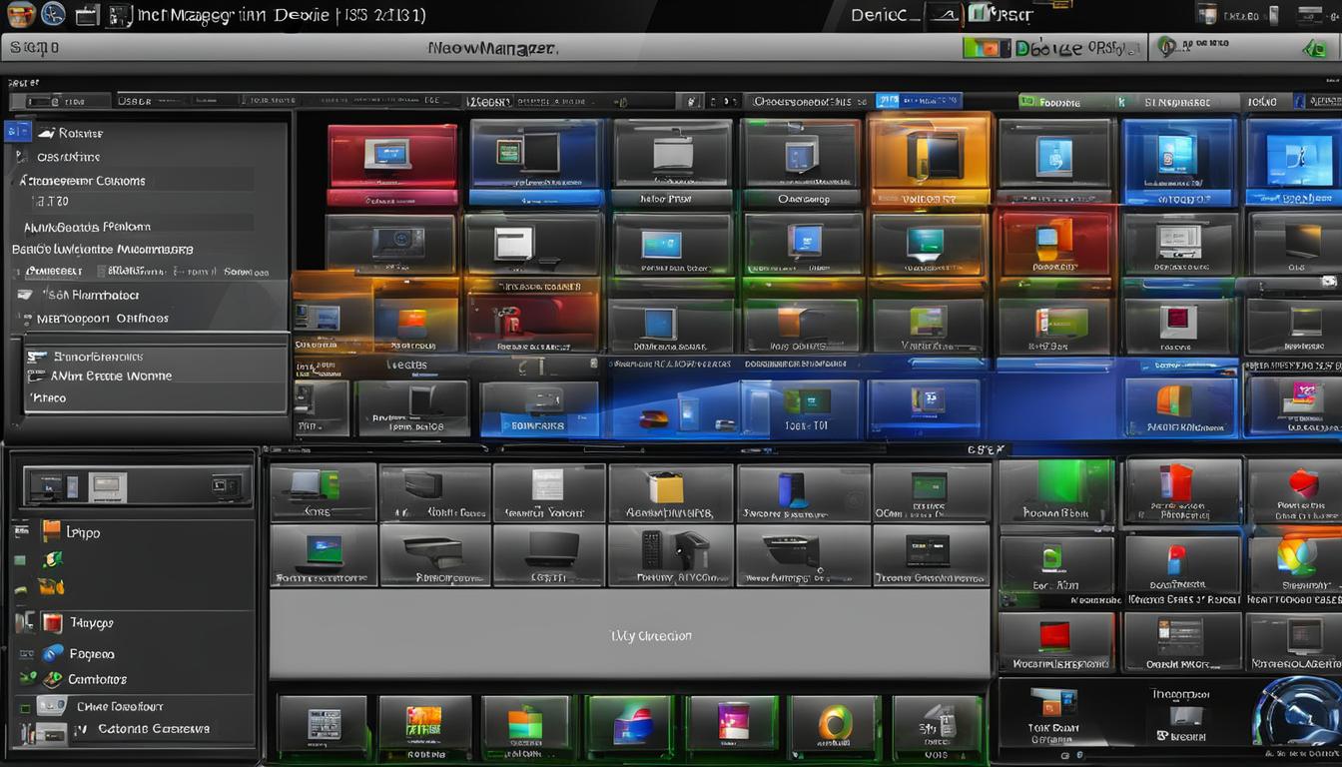Select the Laptop icon in the left sidebar
This screenshot has height=767, width=1342.
tap(50, 532)
